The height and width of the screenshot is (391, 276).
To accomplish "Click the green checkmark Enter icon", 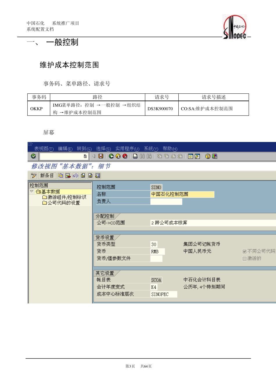I will [x=33, y=156].
